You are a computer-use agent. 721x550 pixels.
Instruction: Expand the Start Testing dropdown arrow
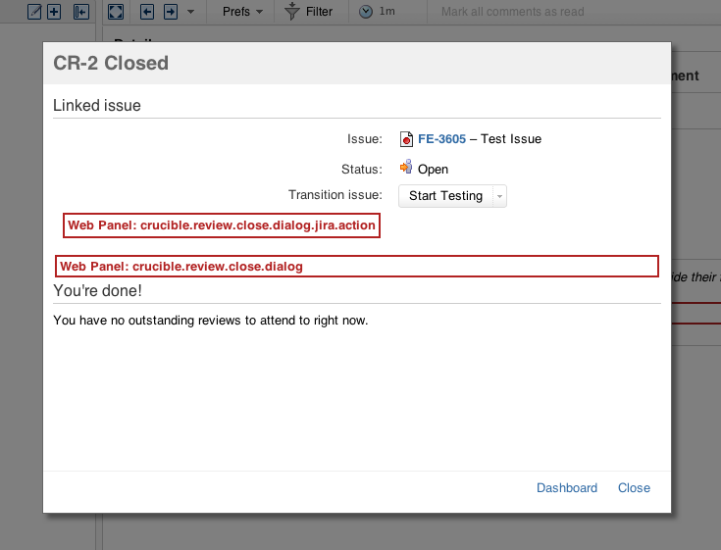tap(499, 196)
